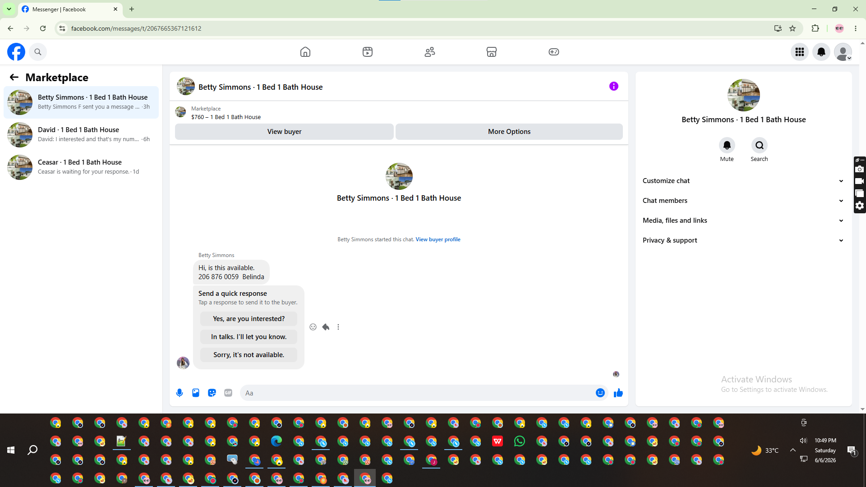
Task: Go to the Home feed icon
Action: [305, 52]
